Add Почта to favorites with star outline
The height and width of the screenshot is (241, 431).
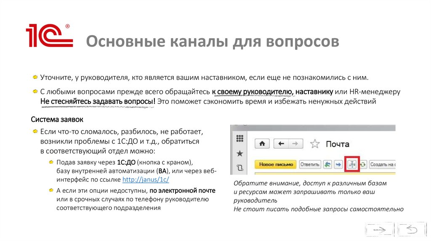coord(315,144)
